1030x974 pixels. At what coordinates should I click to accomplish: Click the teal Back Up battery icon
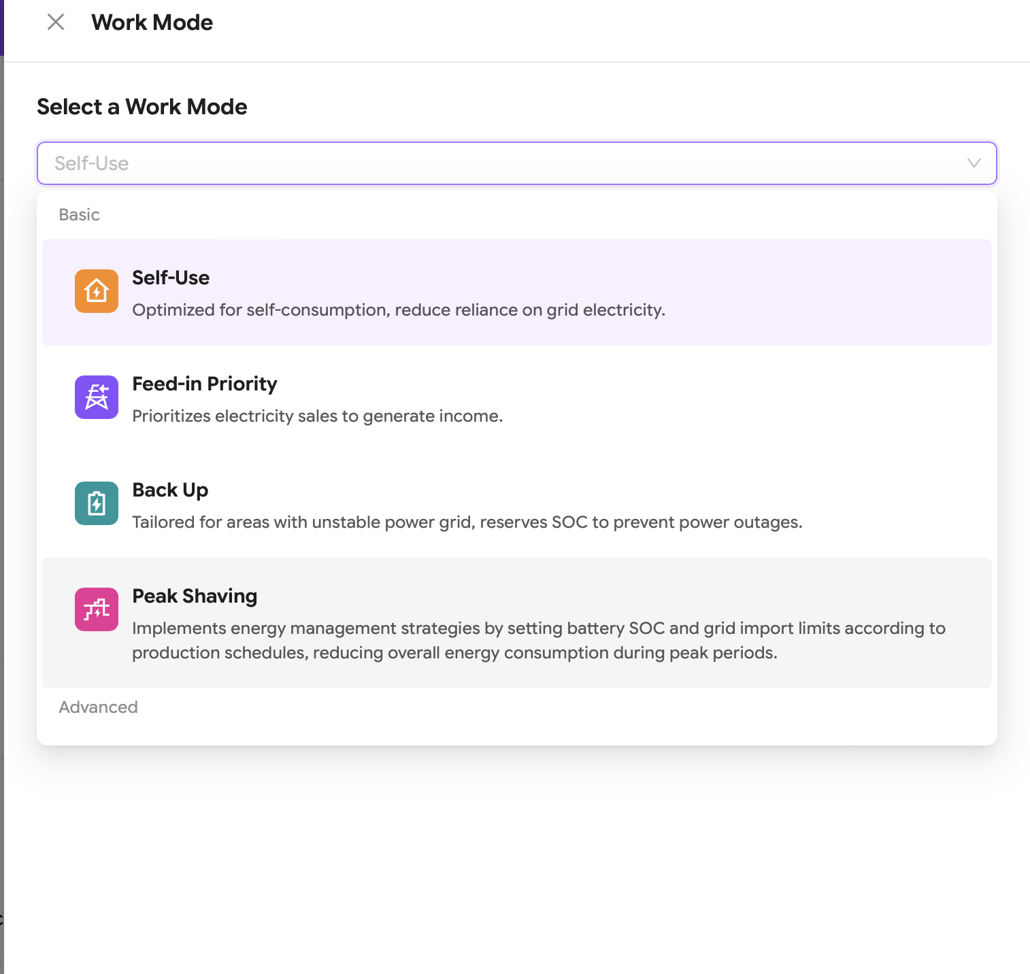97,503
